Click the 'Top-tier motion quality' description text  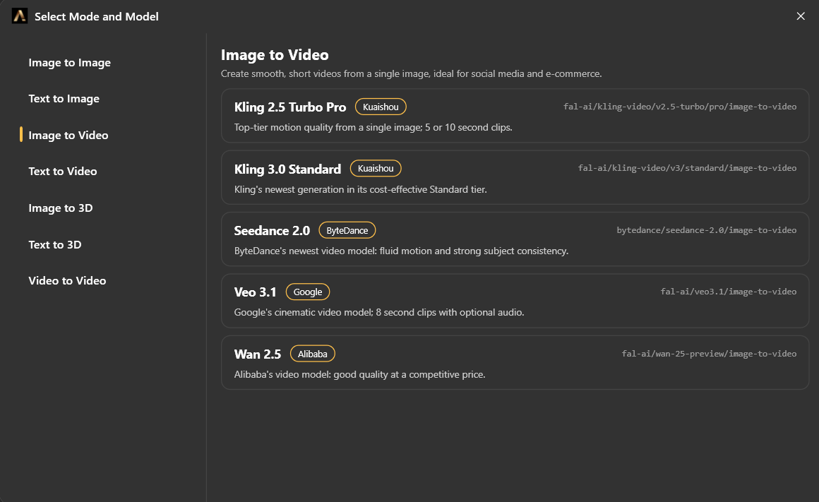pos(373,128)
